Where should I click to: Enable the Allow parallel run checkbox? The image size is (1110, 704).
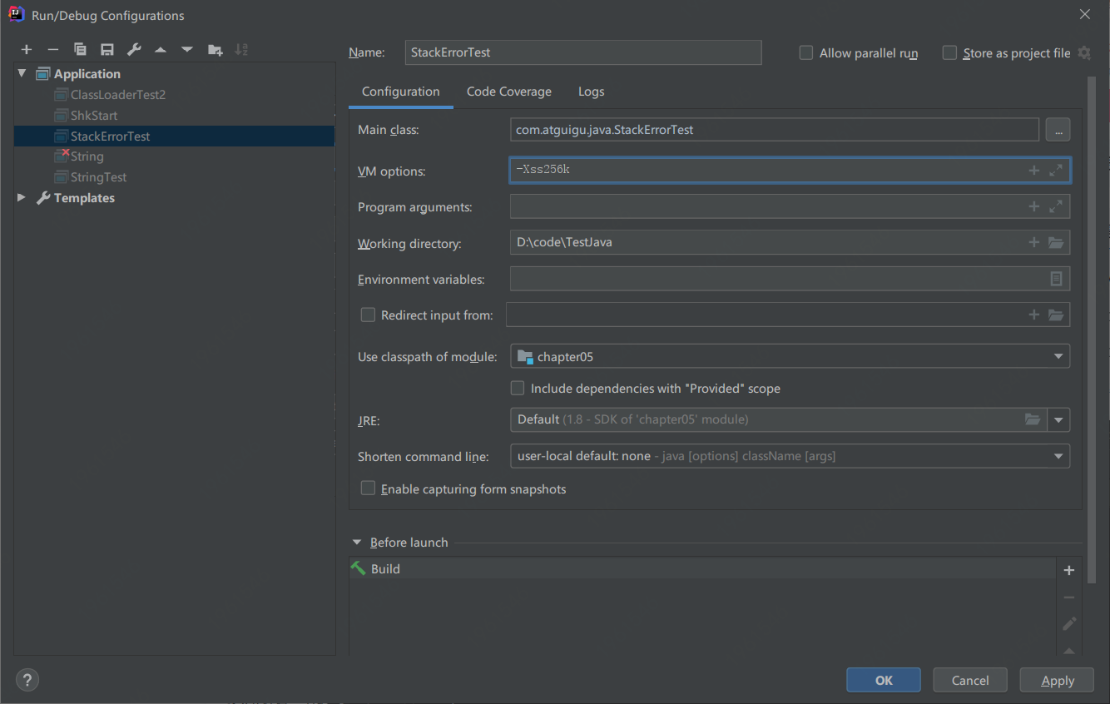(805, 53)
